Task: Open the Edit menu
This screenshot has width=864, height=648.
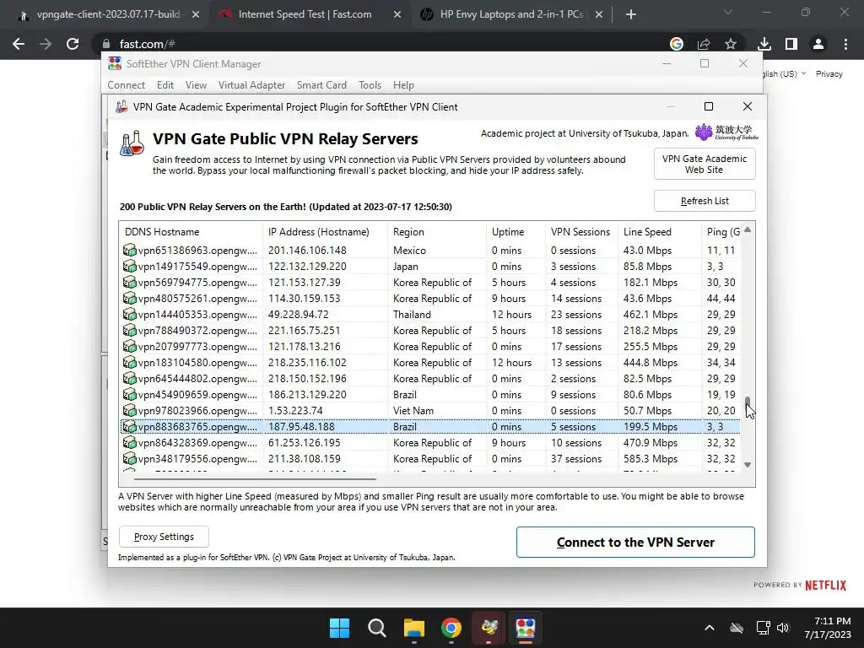Action: (165, 85)
